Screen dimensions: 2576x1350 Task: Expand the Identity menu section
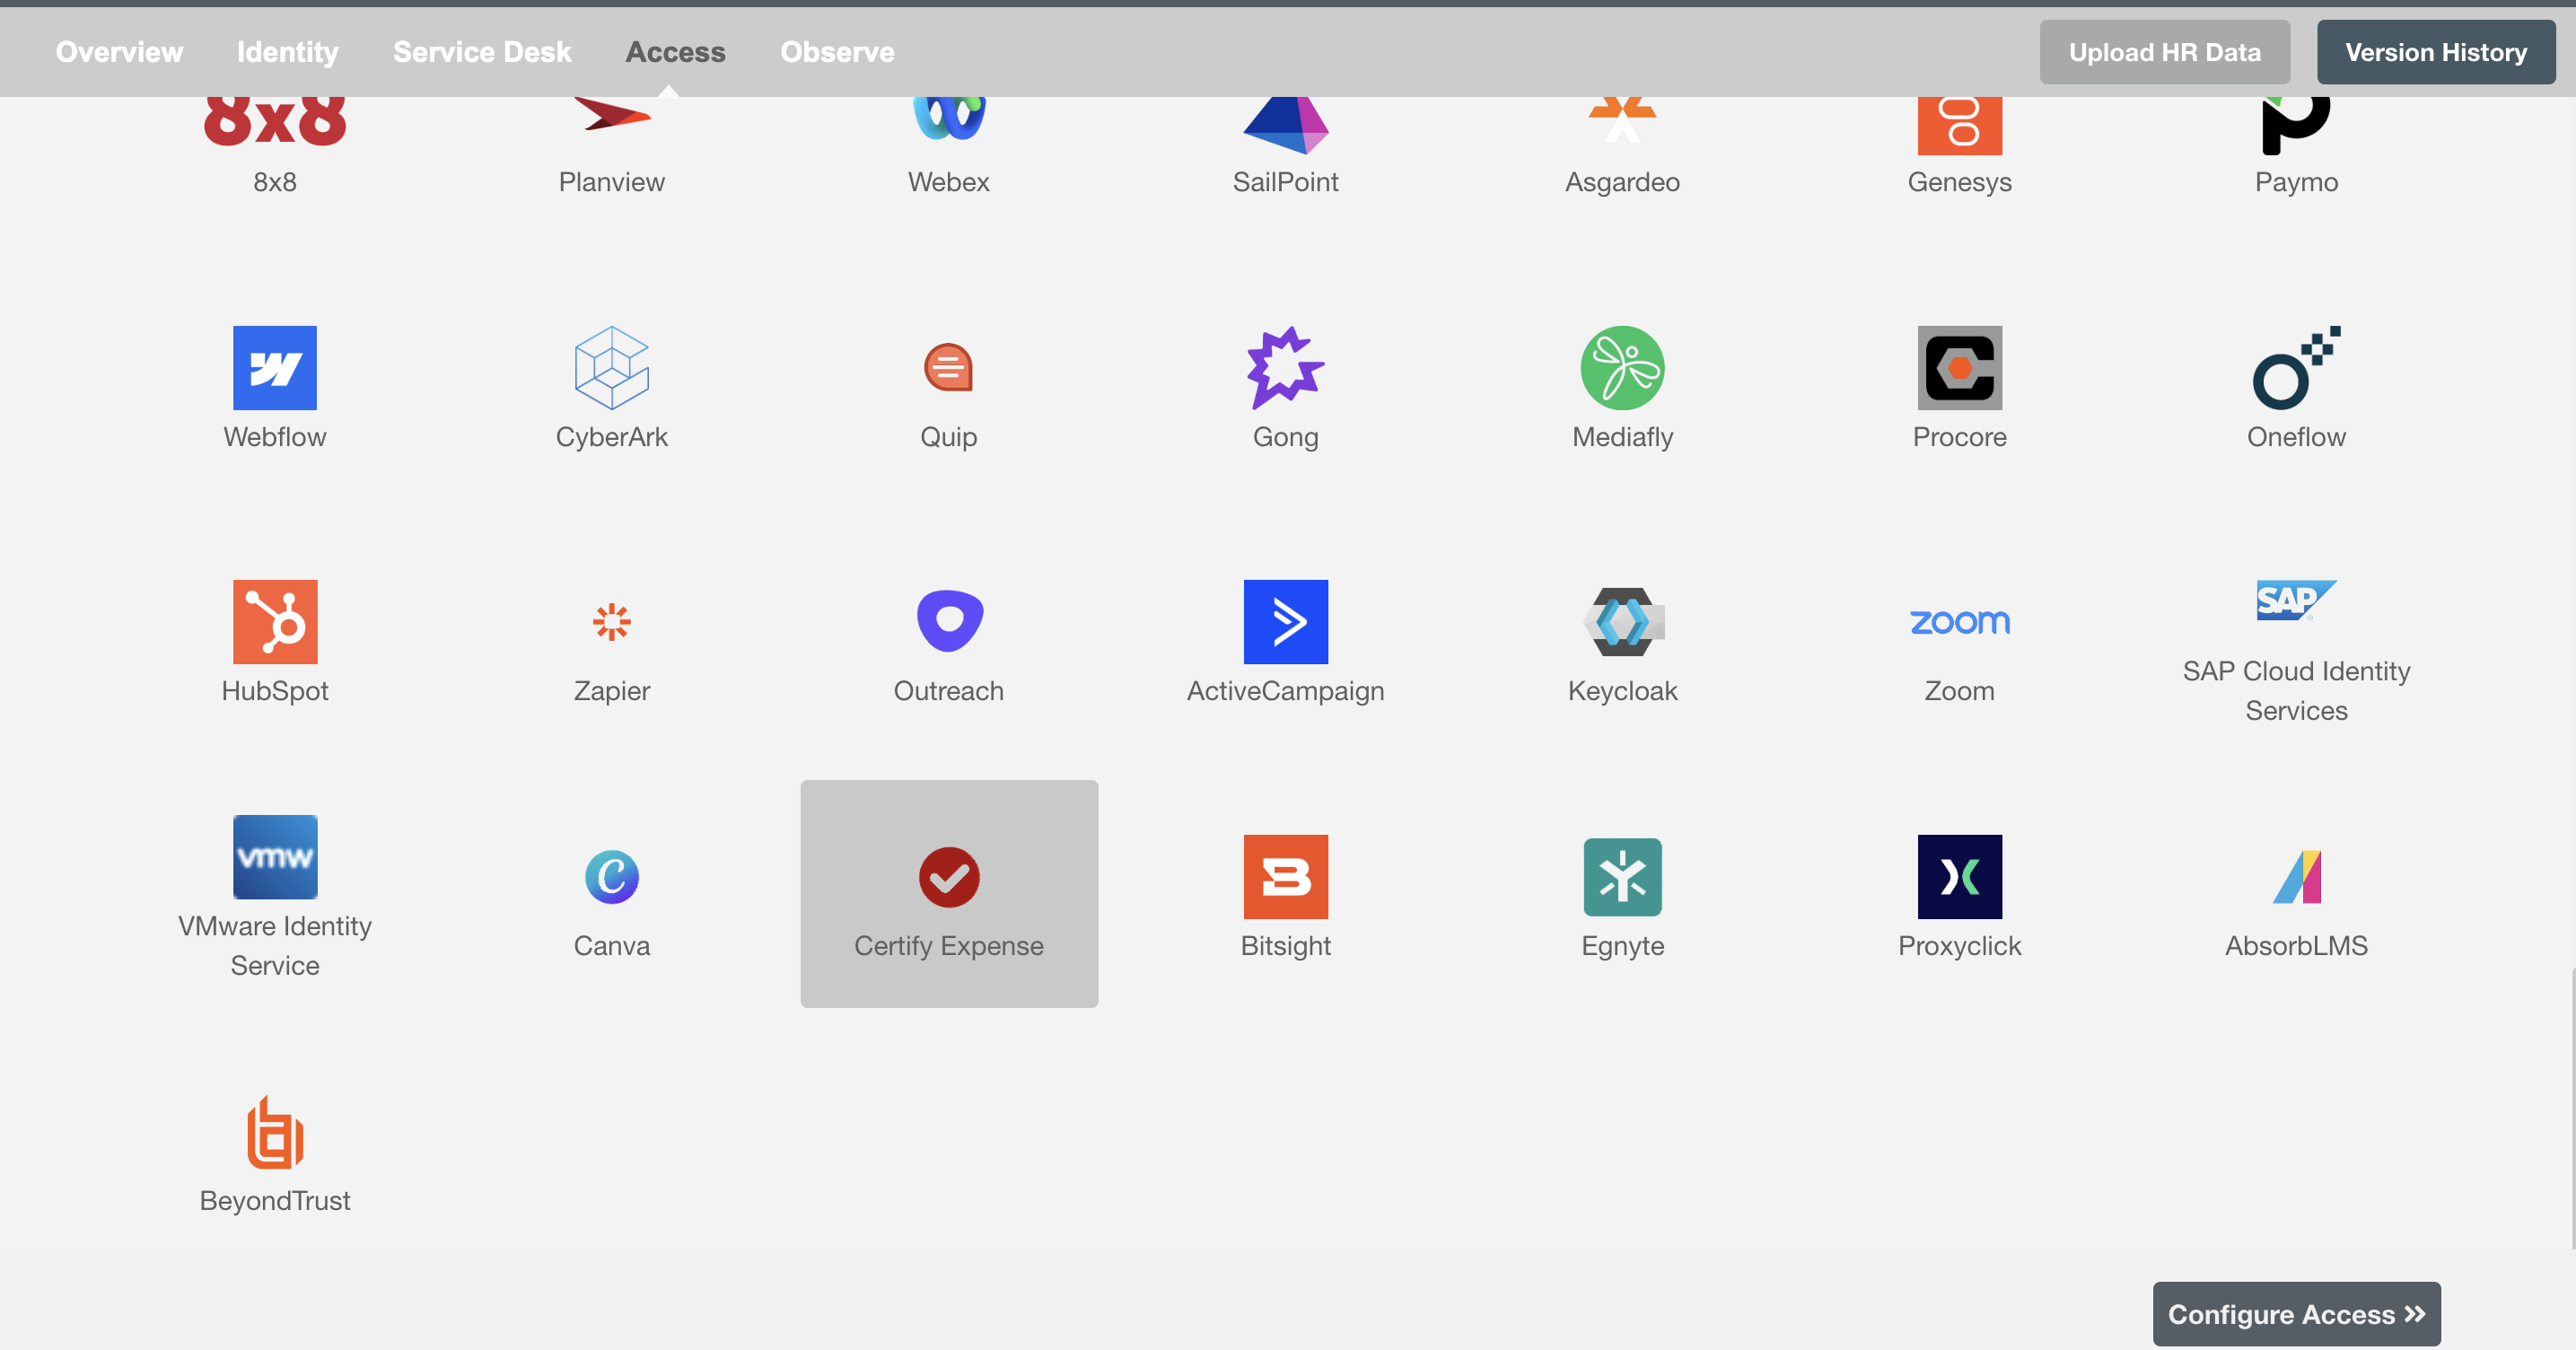[286, 51]
